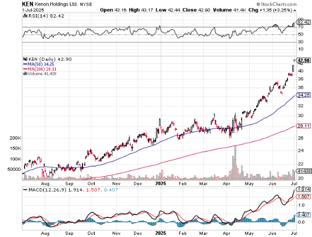
Task: Click the Oct label under the price panel
Action: pos(91,183)
